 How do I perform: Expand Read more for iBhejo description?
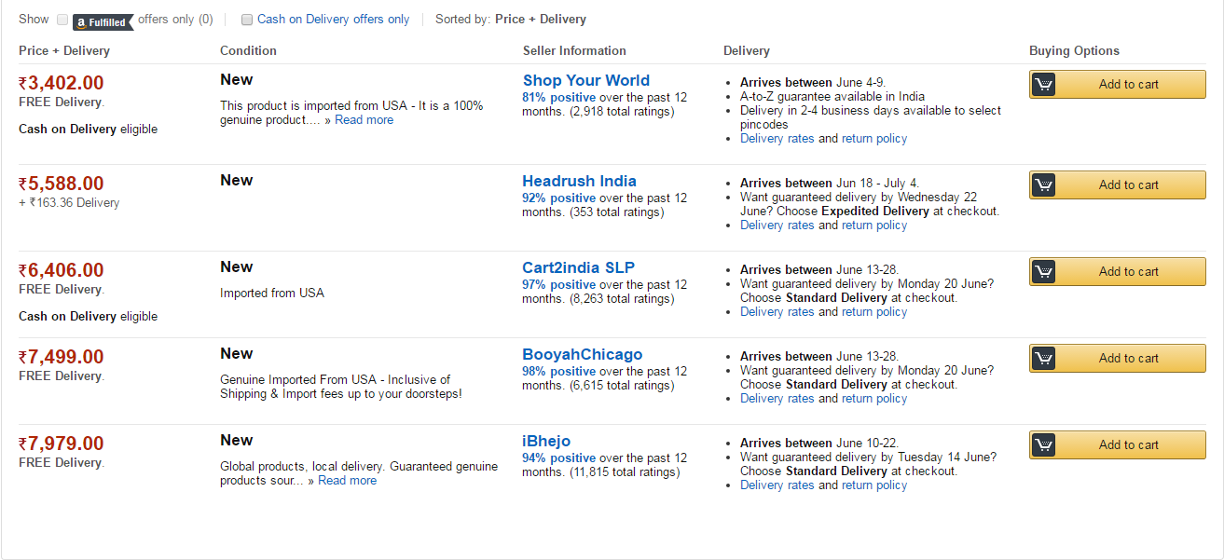[x=347, y=481]
